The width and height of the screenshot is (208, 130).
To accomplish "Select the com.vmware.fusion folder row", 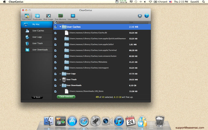I will tap(102, 56).
